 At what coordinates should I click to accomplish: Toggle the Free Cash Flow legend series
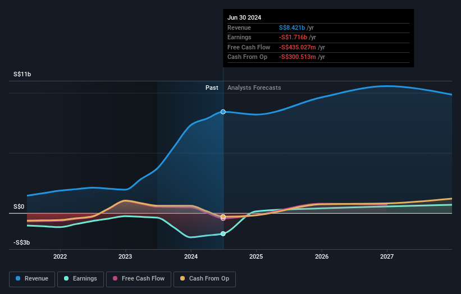tap(139, 279)
